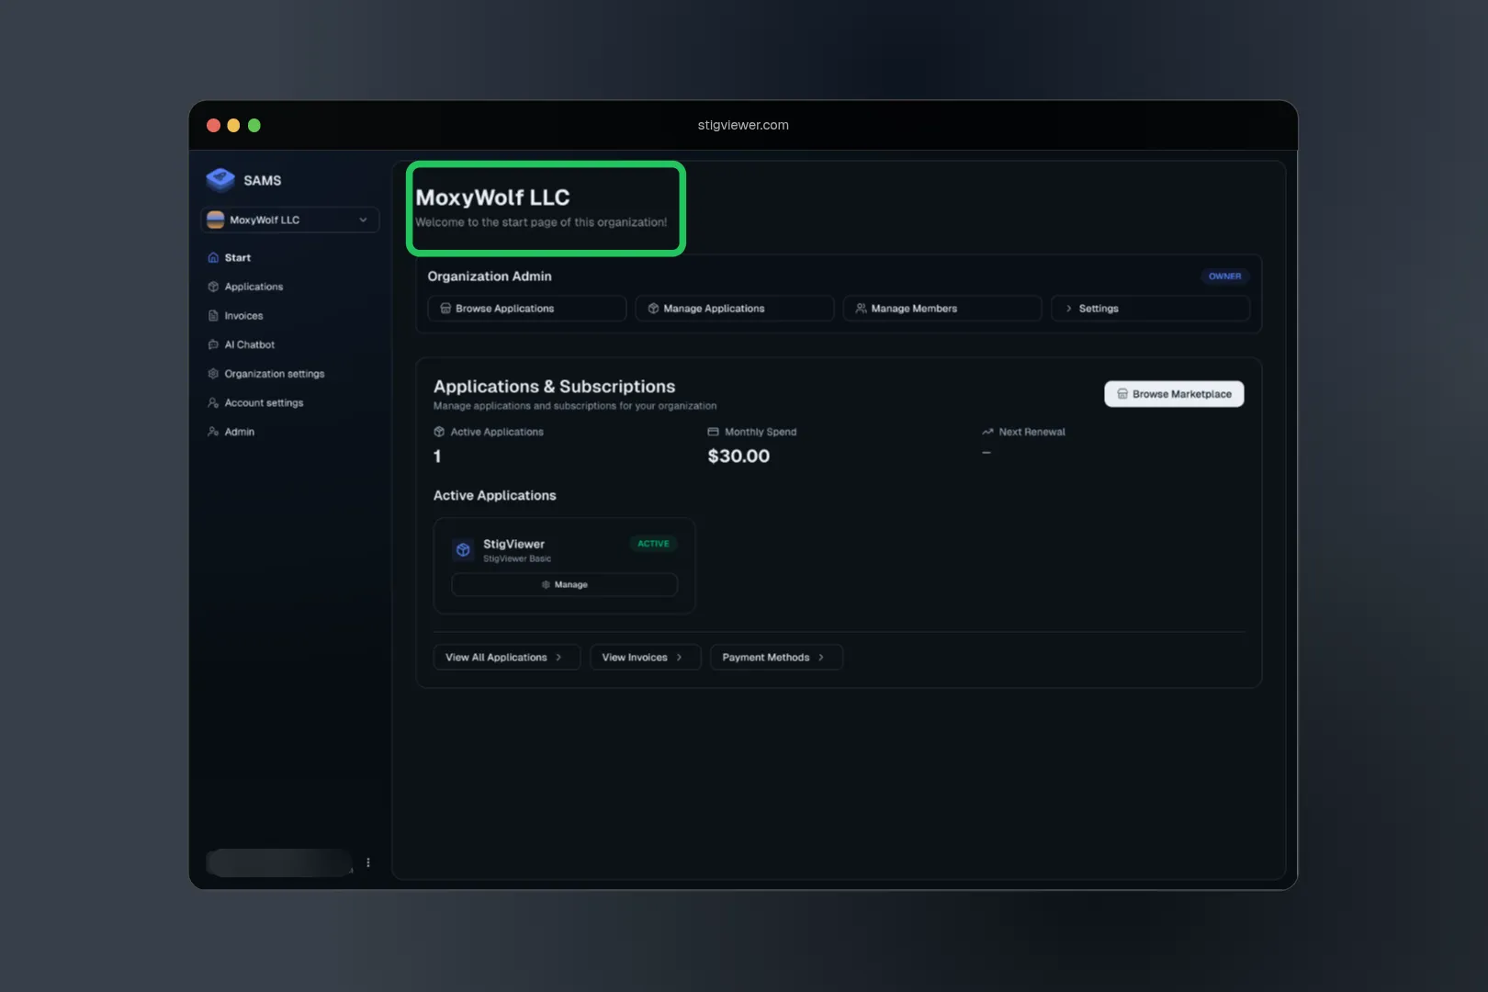Open View Invoices
Image resolution: width=1488 pixels, height=992 pixels.
644,658
